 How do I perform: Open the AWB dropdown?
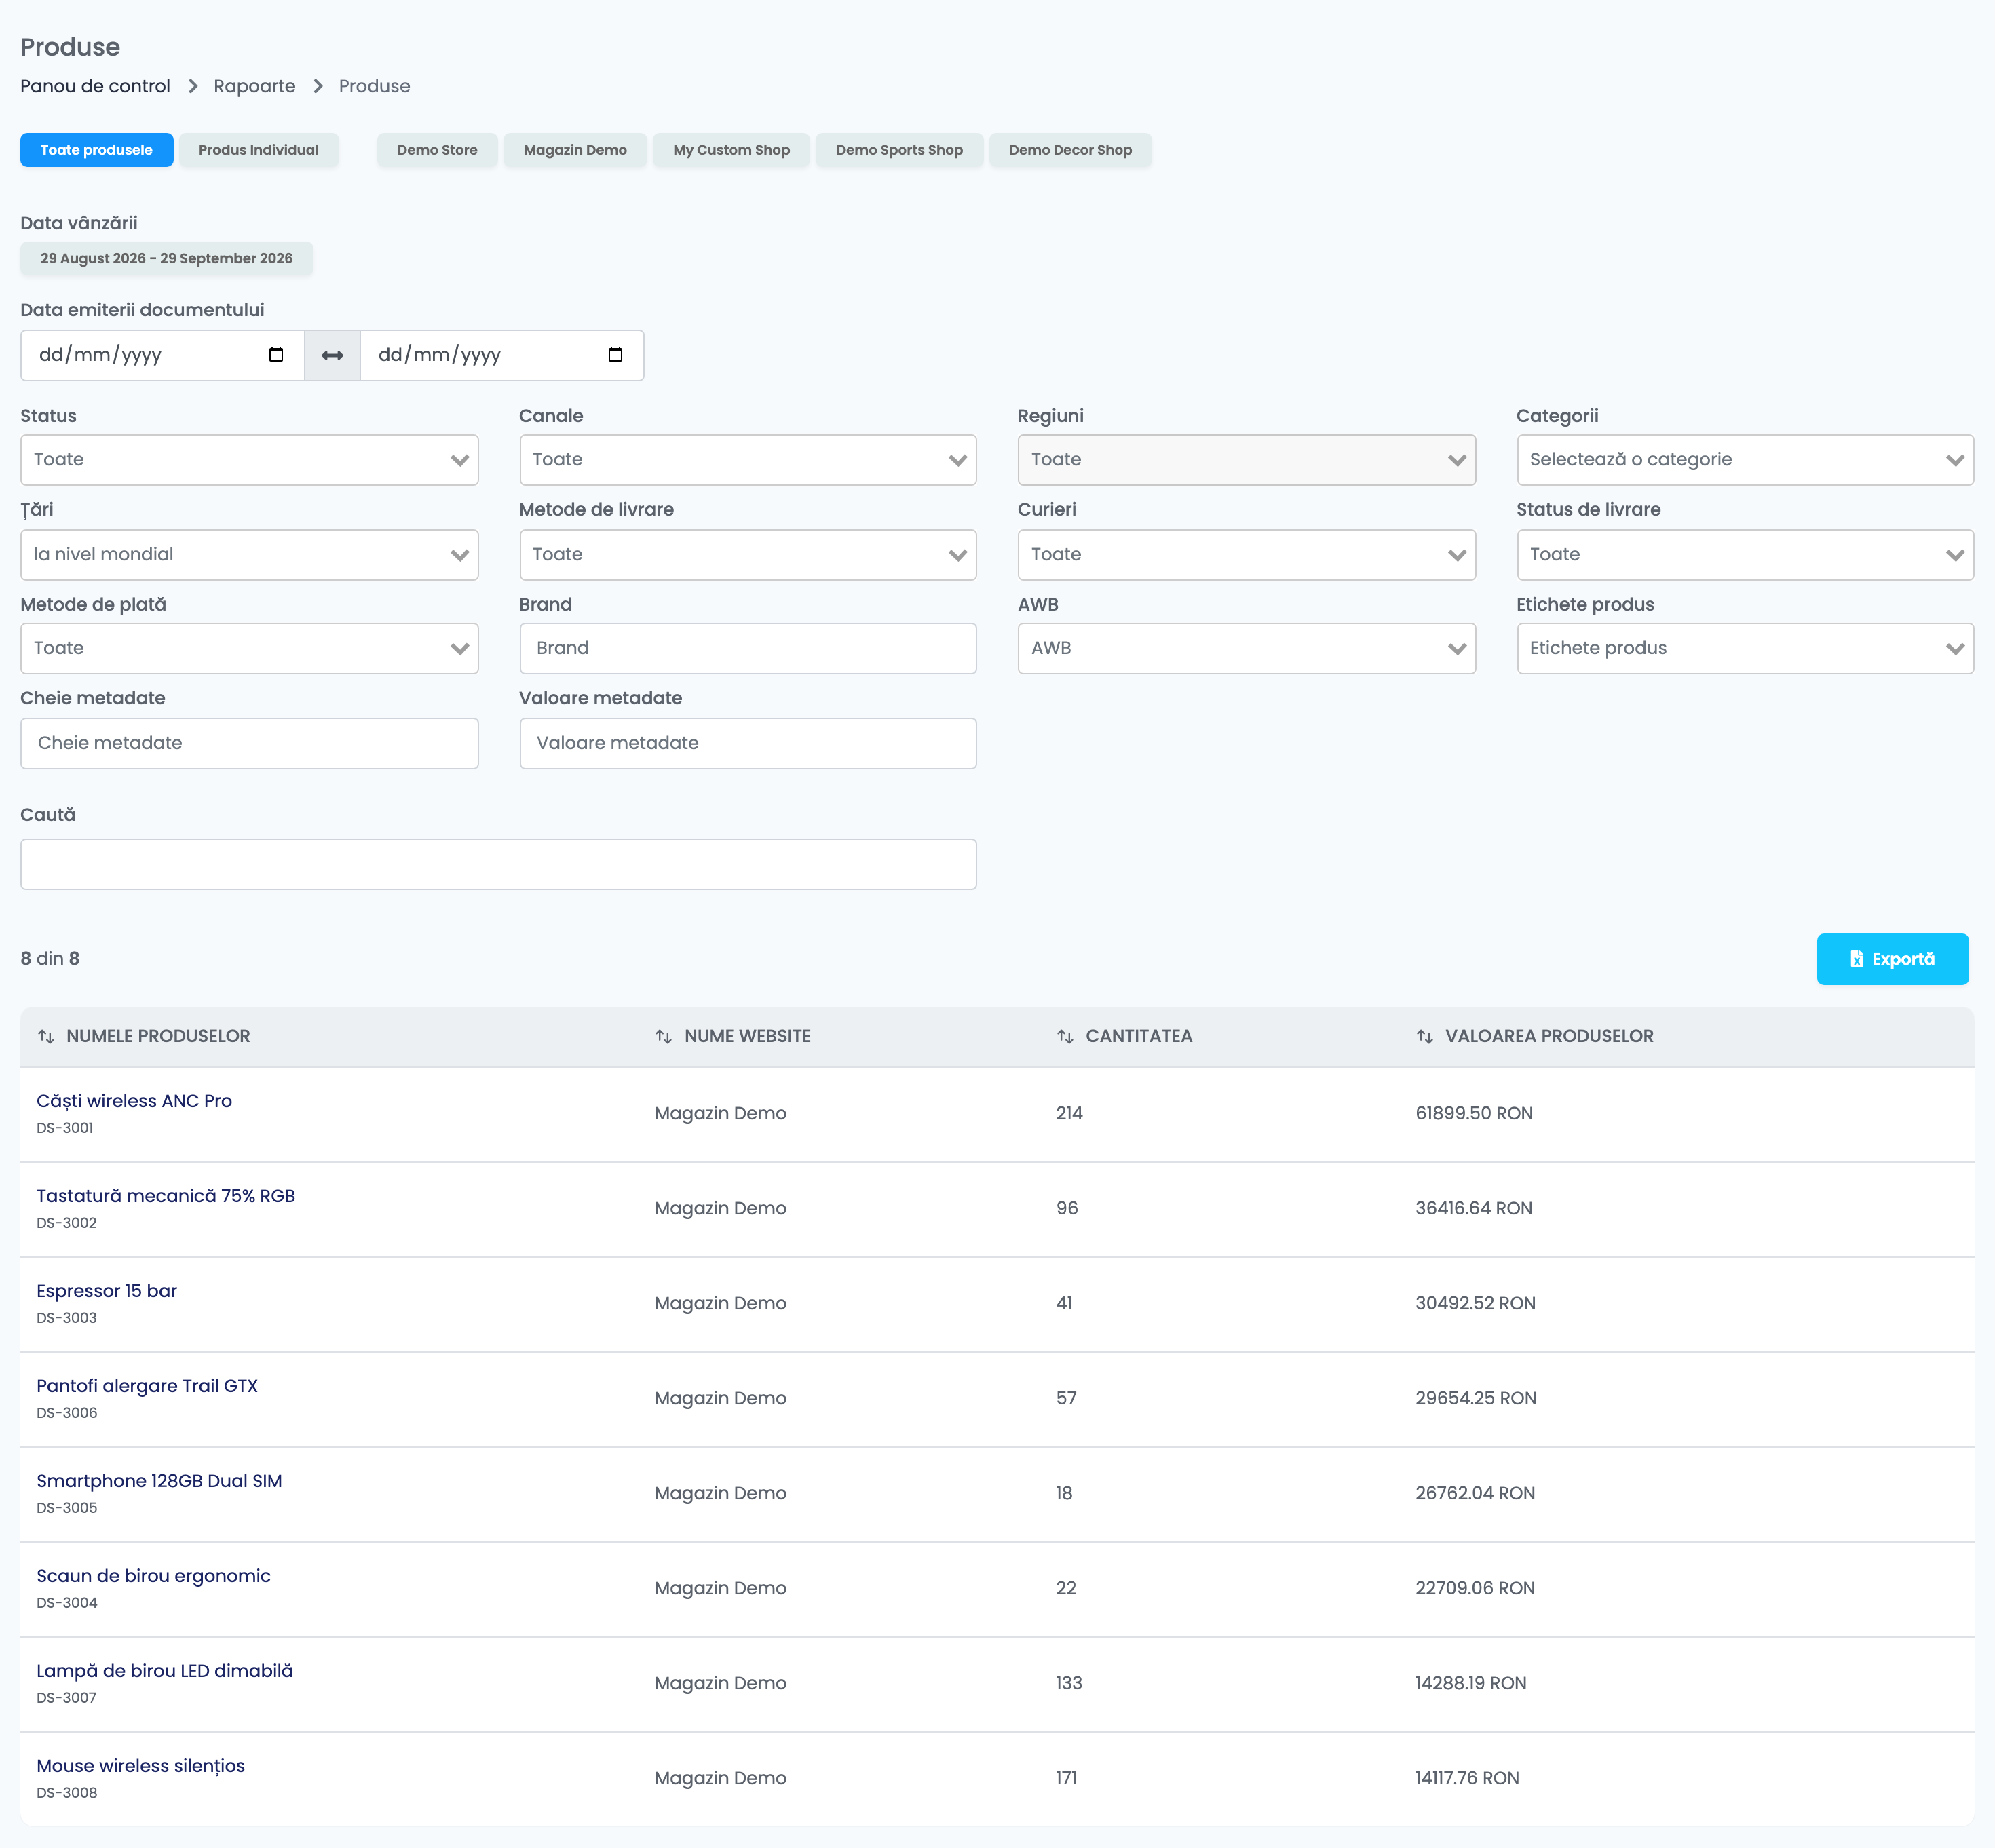pyautogui.click(x=1246, y=648)
